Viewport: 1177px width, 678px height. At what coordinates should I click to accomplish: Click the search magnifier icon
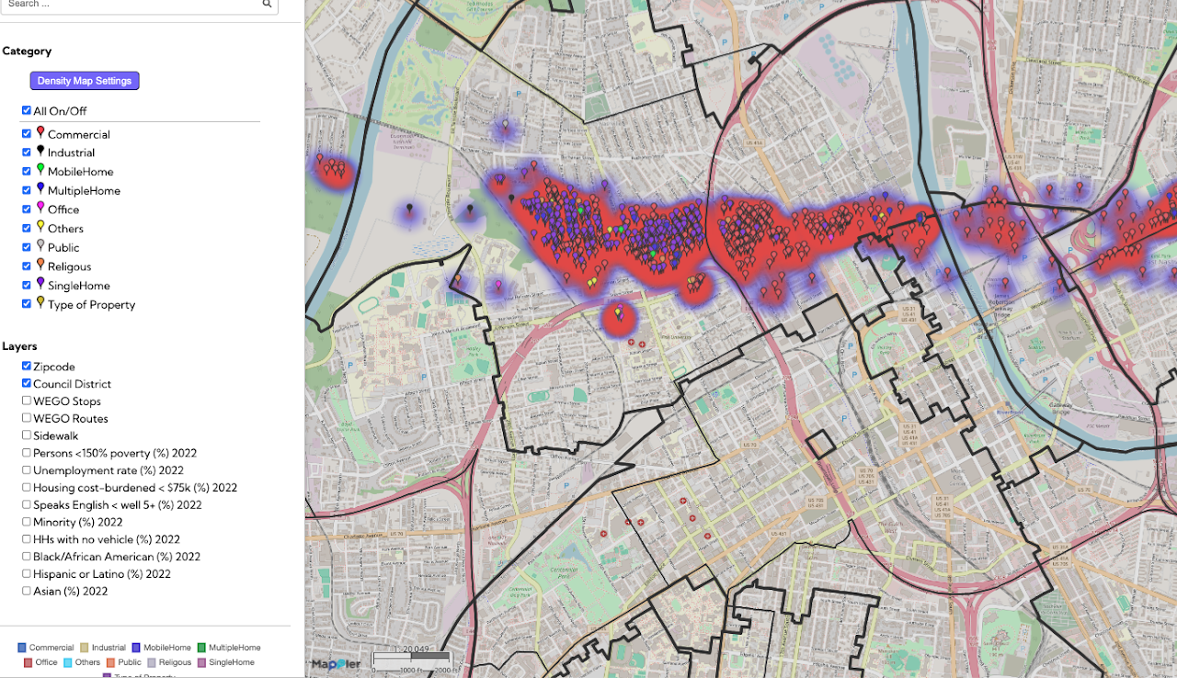click(x=267, y=4)
